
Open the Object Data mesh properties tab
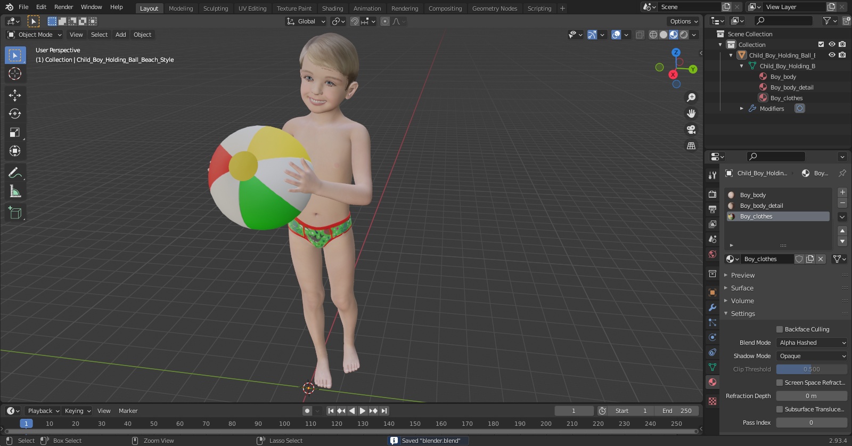(x=712, y=367)
